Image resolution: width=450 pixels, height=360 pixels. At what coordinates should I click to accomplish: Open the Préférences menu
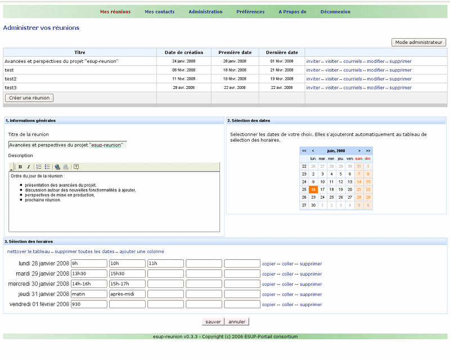(250, 12)
